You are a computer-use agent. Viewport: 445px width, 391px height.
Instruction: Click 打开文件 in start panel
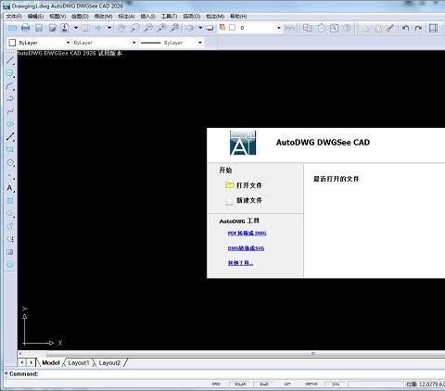click(x=244, y=185)
